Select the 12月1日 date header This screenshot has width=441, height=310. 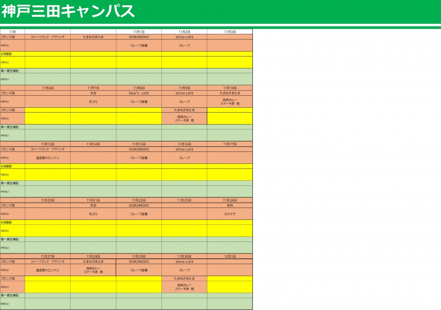coord(230,256)
